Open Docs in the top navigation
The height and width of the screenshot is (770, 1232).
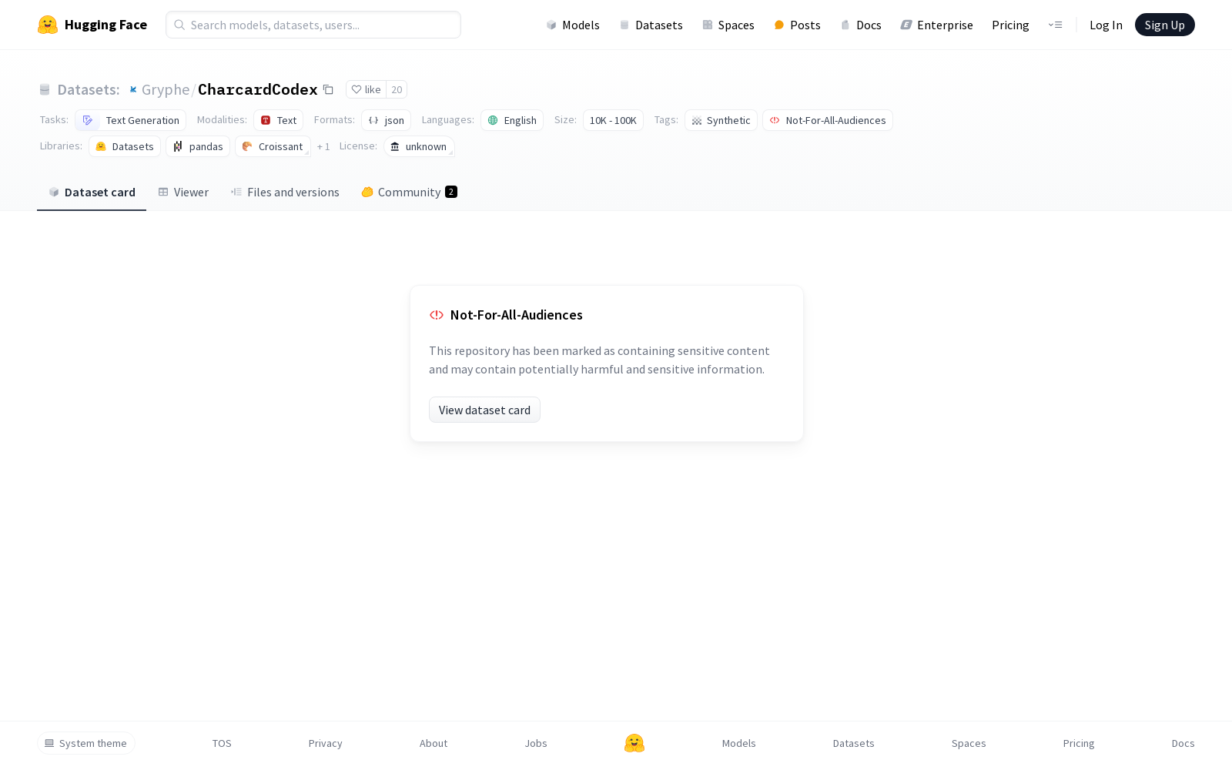click(x=861, y=25)
